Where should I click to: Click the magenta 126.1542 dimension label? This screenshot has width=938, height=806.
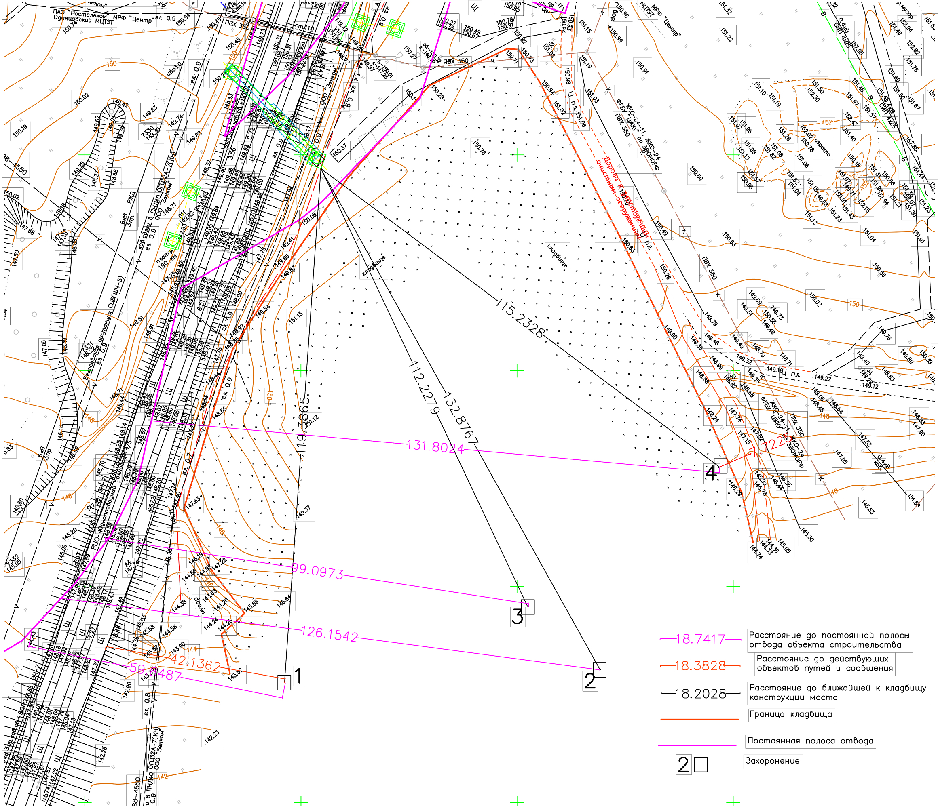tap(330, 633)
